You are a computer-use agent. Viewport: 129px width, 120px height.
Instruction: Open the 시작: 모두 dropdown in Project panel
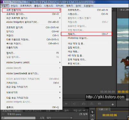59,118
